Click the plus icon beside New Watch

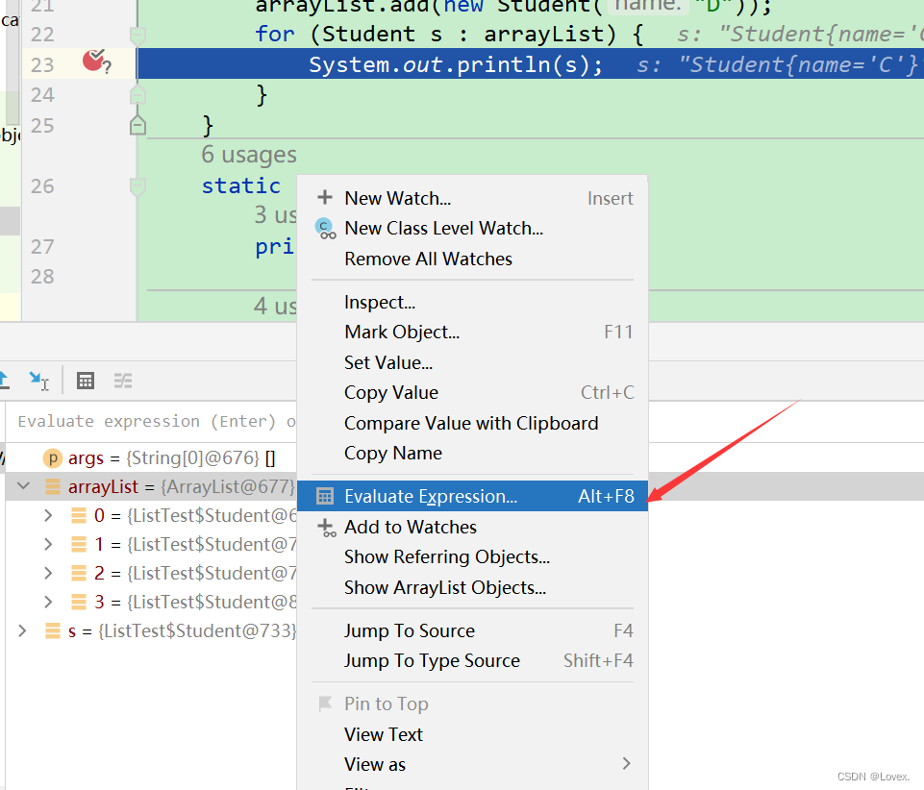click(x=325, y=197)
